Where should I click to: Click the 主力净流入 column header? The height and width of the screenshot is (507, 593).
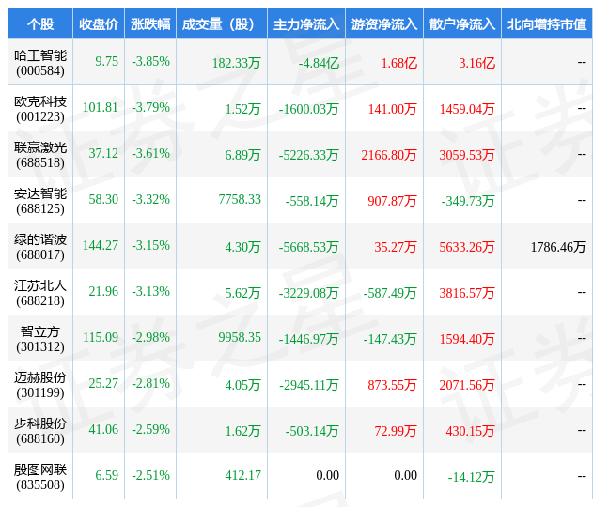coord(306,24)
